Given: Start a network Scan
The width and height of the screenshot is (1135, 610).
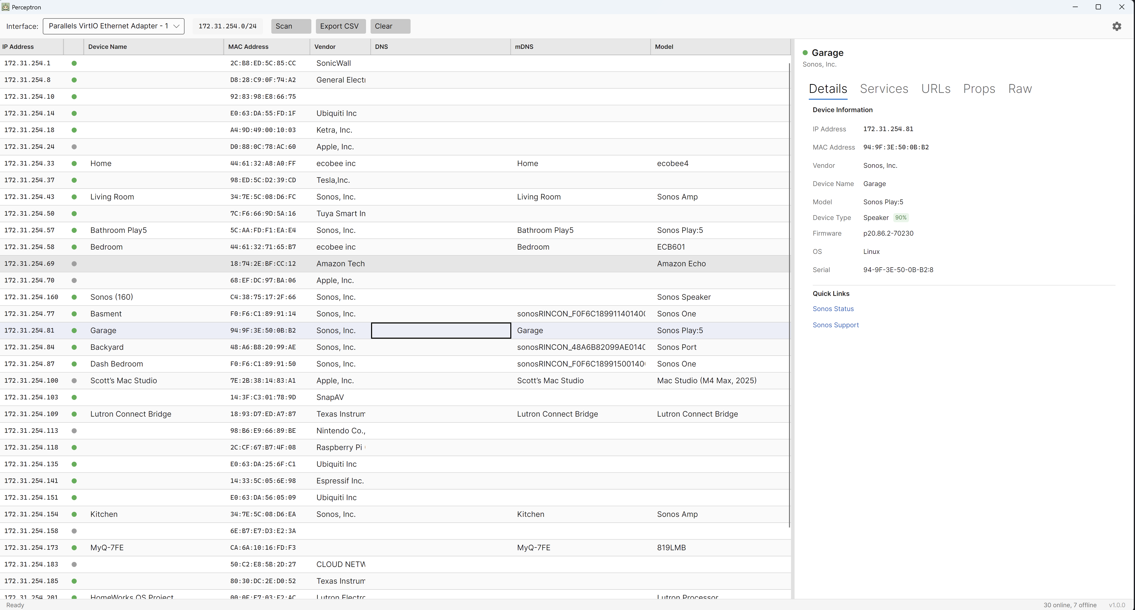Looking at the screenshot, I should pyautogui.click(x=291, y=26).
